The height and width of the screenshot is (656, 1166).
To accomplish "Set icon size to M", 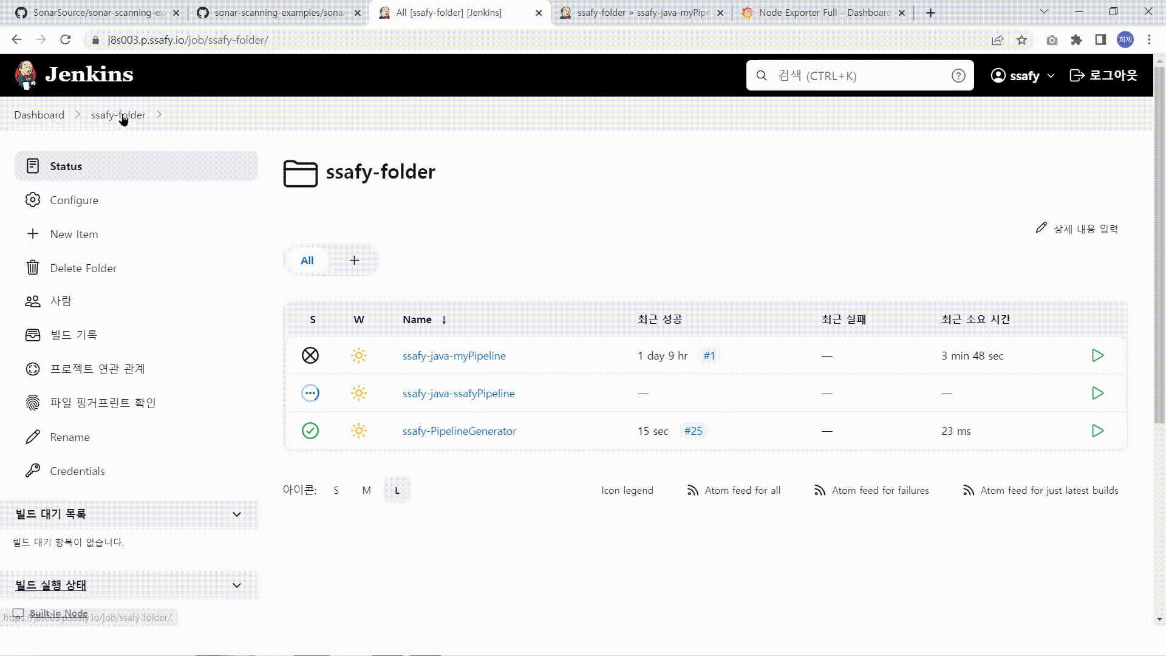I will pos(366,490).
